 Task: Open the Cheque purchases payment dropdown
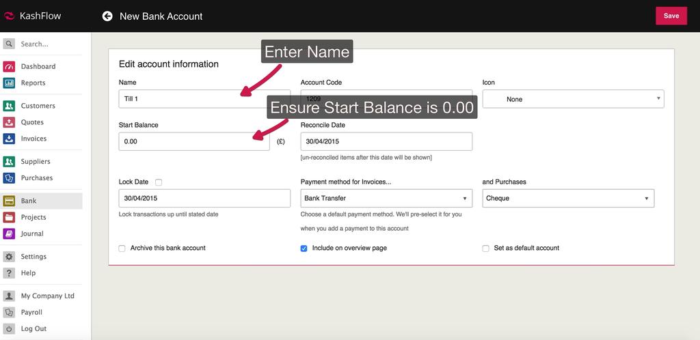[567, 199]
